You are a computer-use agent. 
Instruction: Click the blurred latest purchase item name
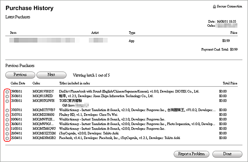pos(44,40)
